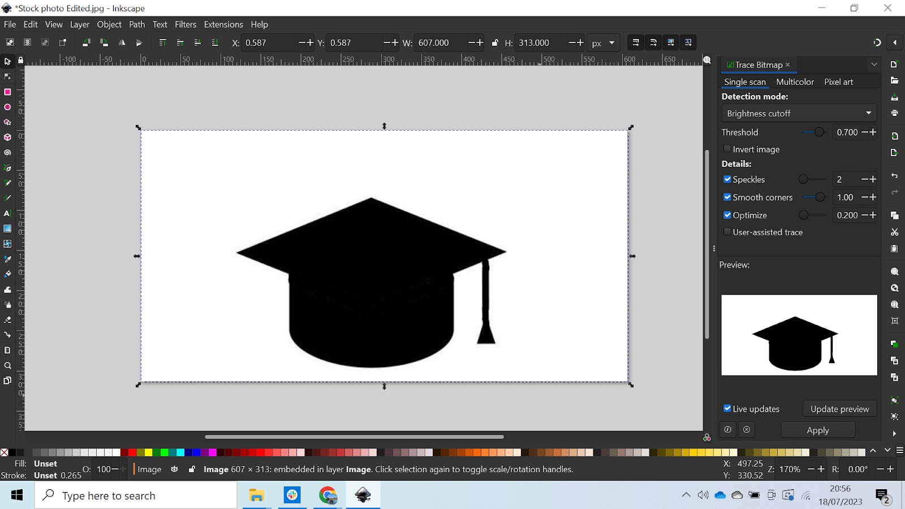905x509 pixels.
Task: Enable the Invert image checkbox
Action: pyautogui.click(x=727, y=148)
